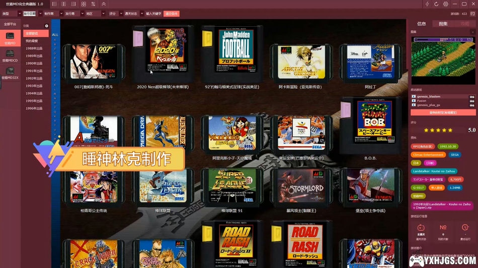Screen dimensions: 478x268
Task: Select the Fusion emulator option
Action: [x=422, y=101]
